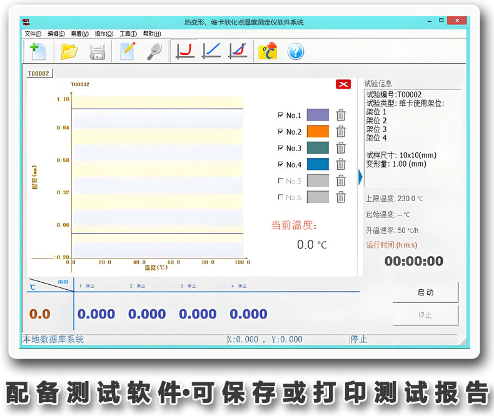This screenshot has width=494, height=416.
Task: Open the 文件(F) menu
Action: coord(33,34)
